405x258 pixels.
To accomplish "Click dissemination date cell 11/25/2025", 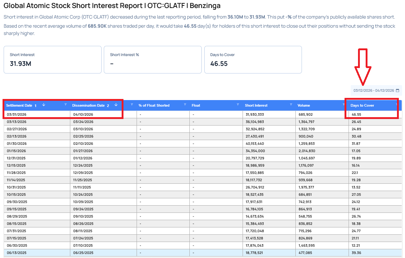I will [83, 180].
